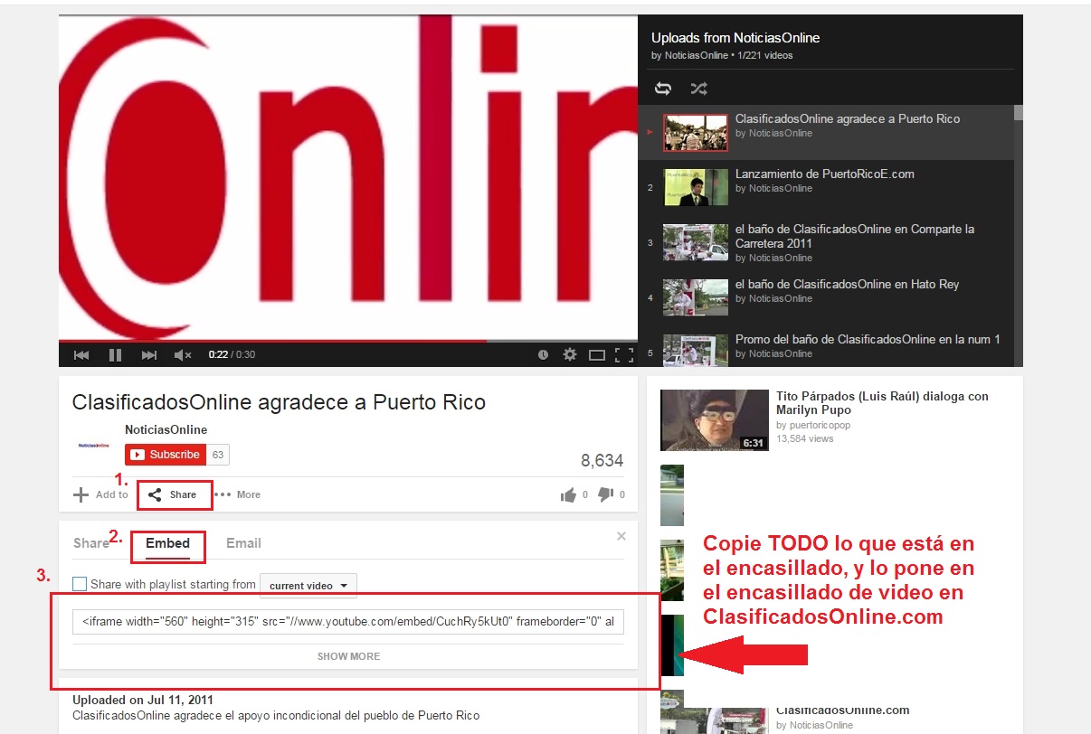The image size is (1091, 734).
Task: Open 'Uploads from NoticiasOnline' playlist title
Action: pyautogui.click(x=735, y=38)
